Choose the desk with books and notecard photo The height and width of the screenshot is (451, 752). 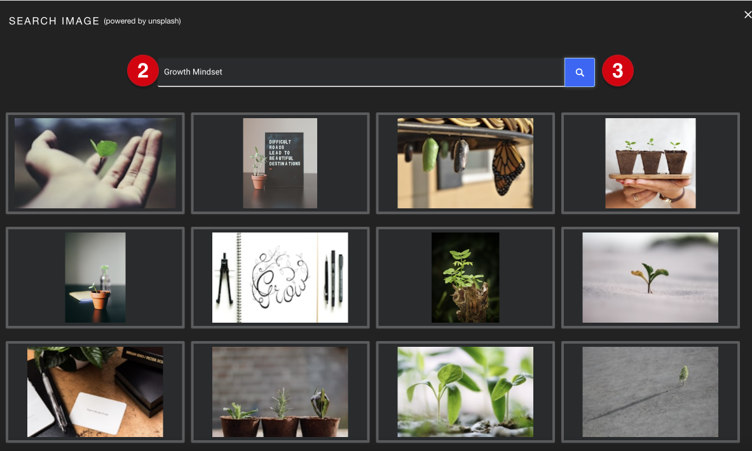[95, 392]
